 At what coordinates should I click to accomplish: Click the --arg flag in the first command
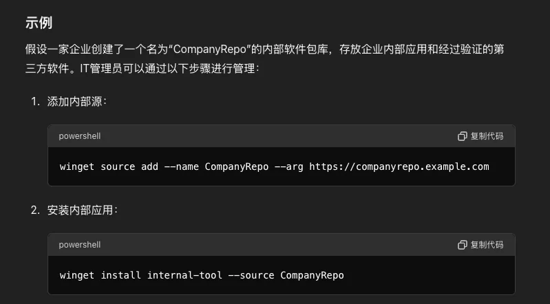[x=288, y=166]
